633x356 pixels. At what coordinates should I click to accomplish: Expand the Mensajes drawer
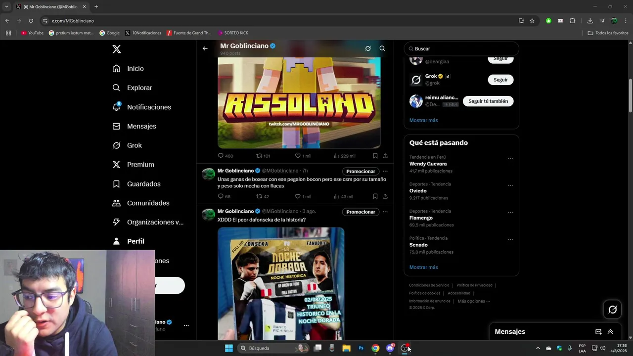click(x=610, y=332)
